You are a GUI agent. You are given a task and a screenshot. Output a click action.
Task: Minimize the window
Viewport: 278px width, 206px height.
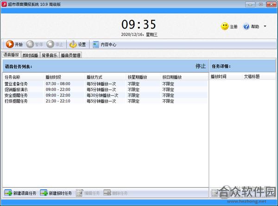[250, 5]
